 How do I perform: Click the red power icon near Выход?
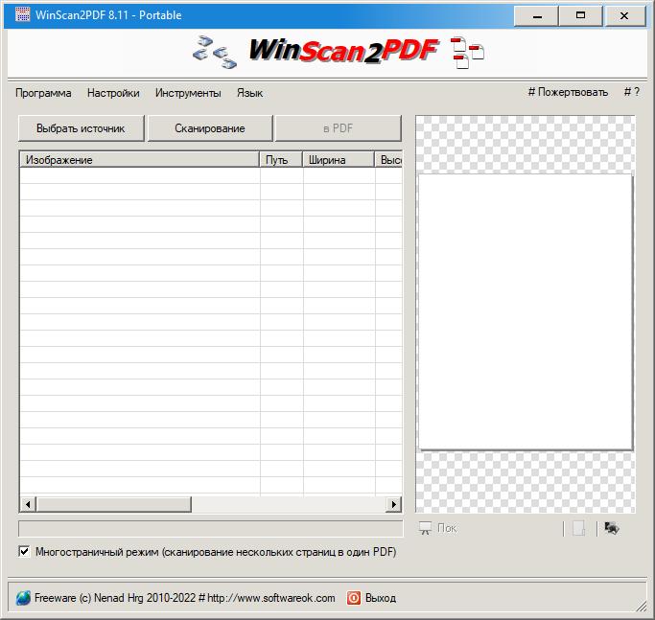coord(354,598)
